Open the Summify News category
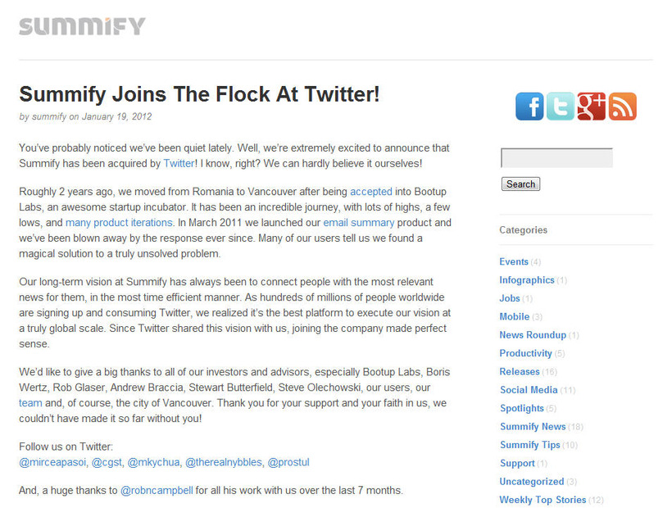Image resolution: width=672 pixels, height=508 pixels. pyautogui.click(x=533, y=427)
